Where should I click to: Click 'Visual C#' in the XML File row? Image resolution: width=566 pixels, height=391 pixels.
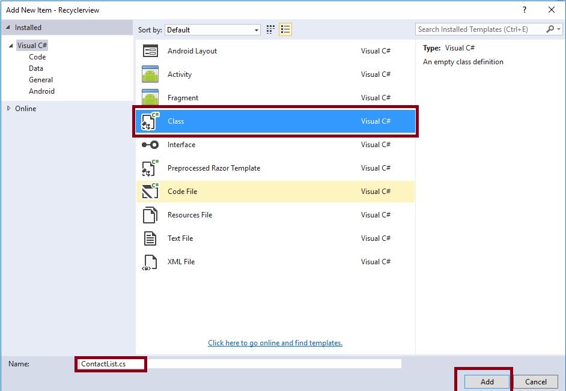point(376,262)
